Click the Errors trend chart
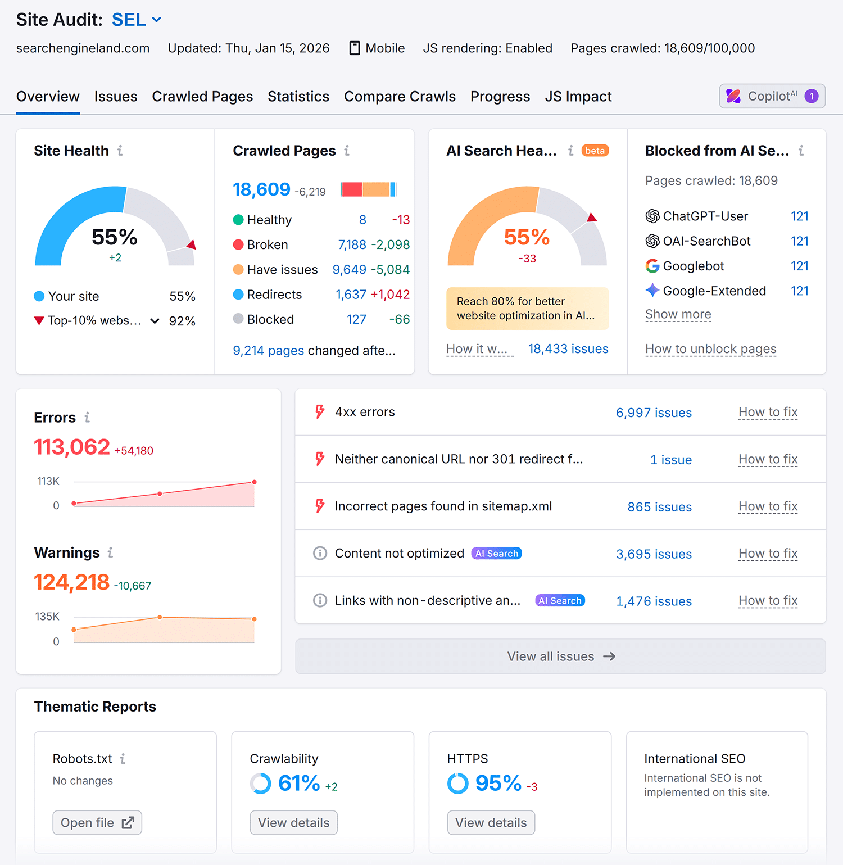843x865 pixels. click(164, 494)
